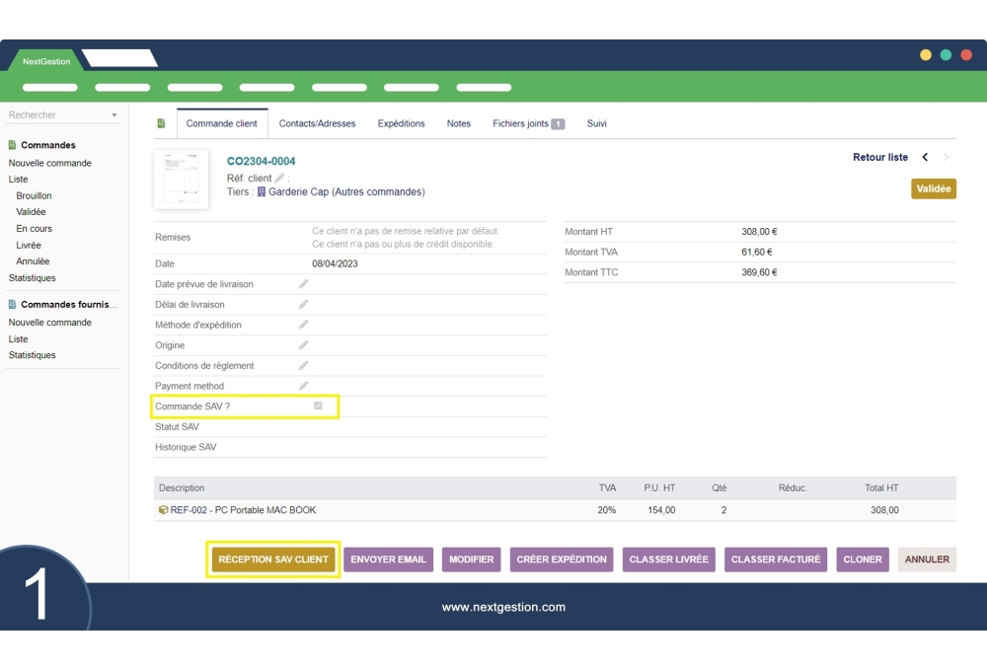Edit Méthode d'expédition via pencil icon
The image size is (987, 670).
point(304,325)
